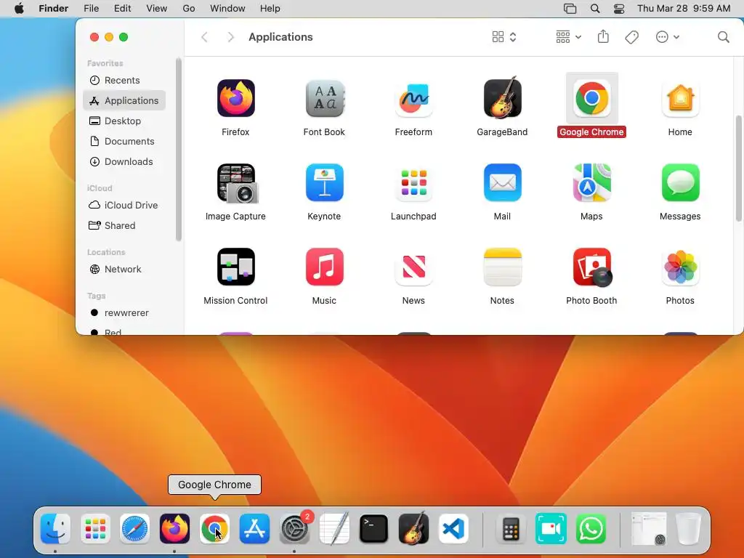The height and width of the screenshot is (558, 744).
Task: Open the Edit menu
Action: tap(122, 9)
